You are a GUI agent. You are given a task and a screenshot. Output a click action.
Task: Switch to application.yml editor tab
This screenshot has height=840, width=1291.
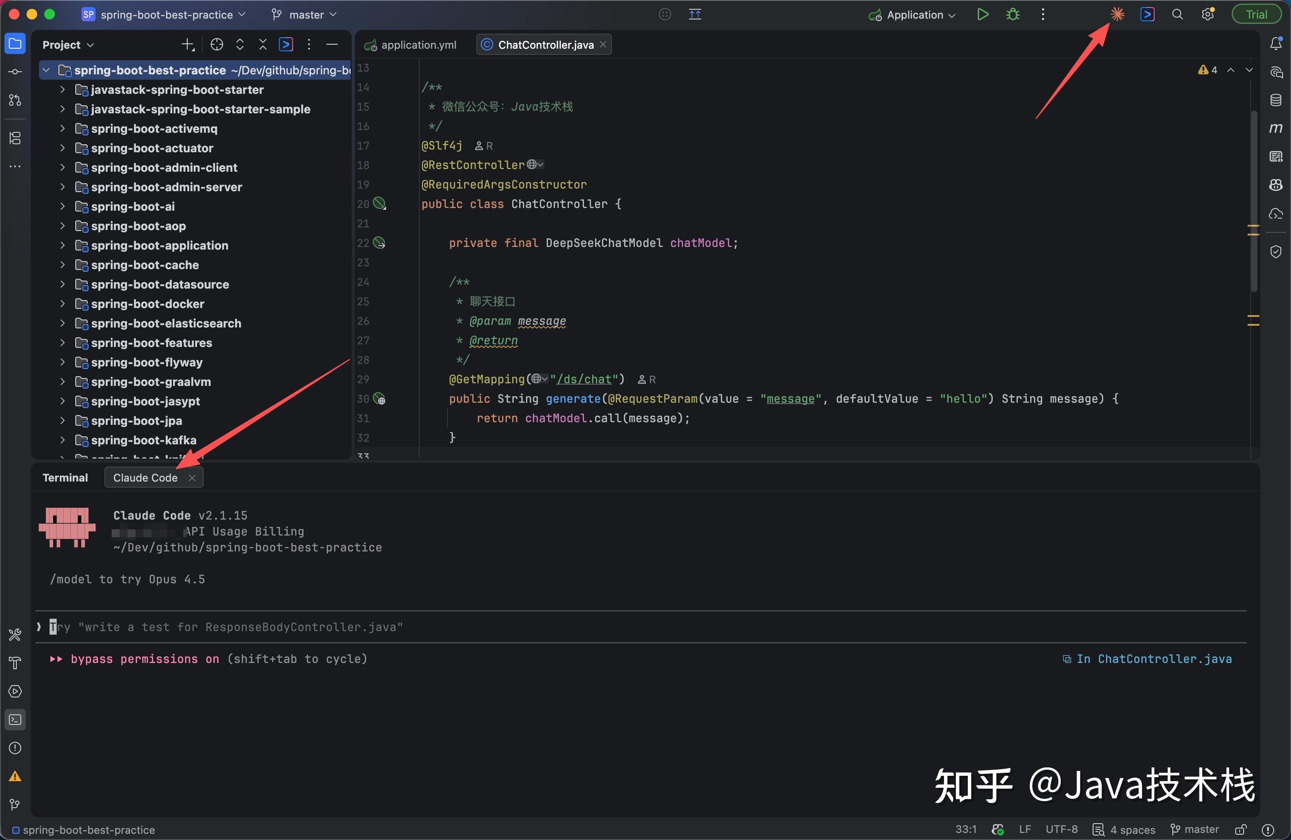coord(410,44)
